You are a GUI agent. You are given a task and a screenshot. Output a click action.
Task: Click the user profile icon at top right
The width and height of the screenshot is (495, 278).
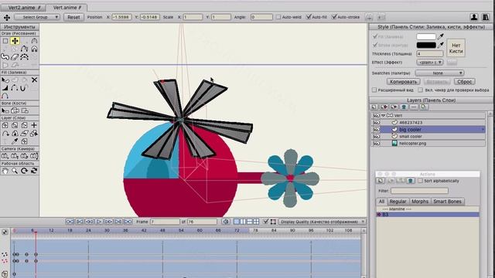point(474,17)
